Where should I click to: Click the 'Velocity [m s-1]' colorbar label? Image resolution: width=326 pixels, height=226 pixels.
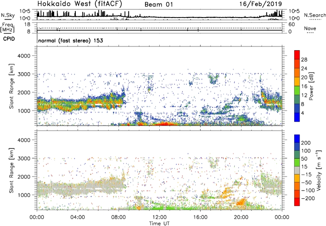point(319,170)
